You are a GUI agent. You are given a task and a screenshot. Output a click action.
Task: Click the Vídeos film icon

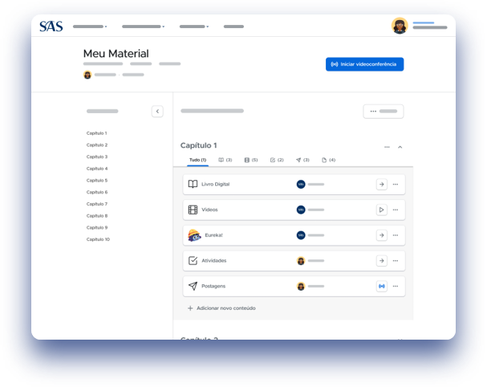click(193, 210)
